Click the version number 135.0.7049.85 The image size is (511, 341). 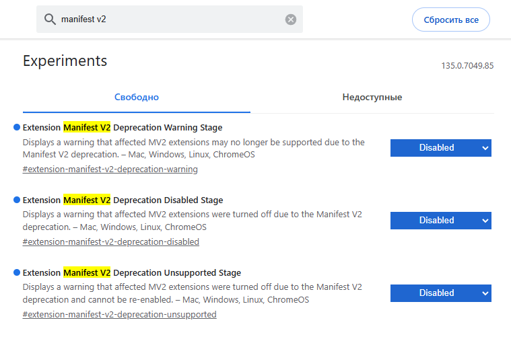467,66
